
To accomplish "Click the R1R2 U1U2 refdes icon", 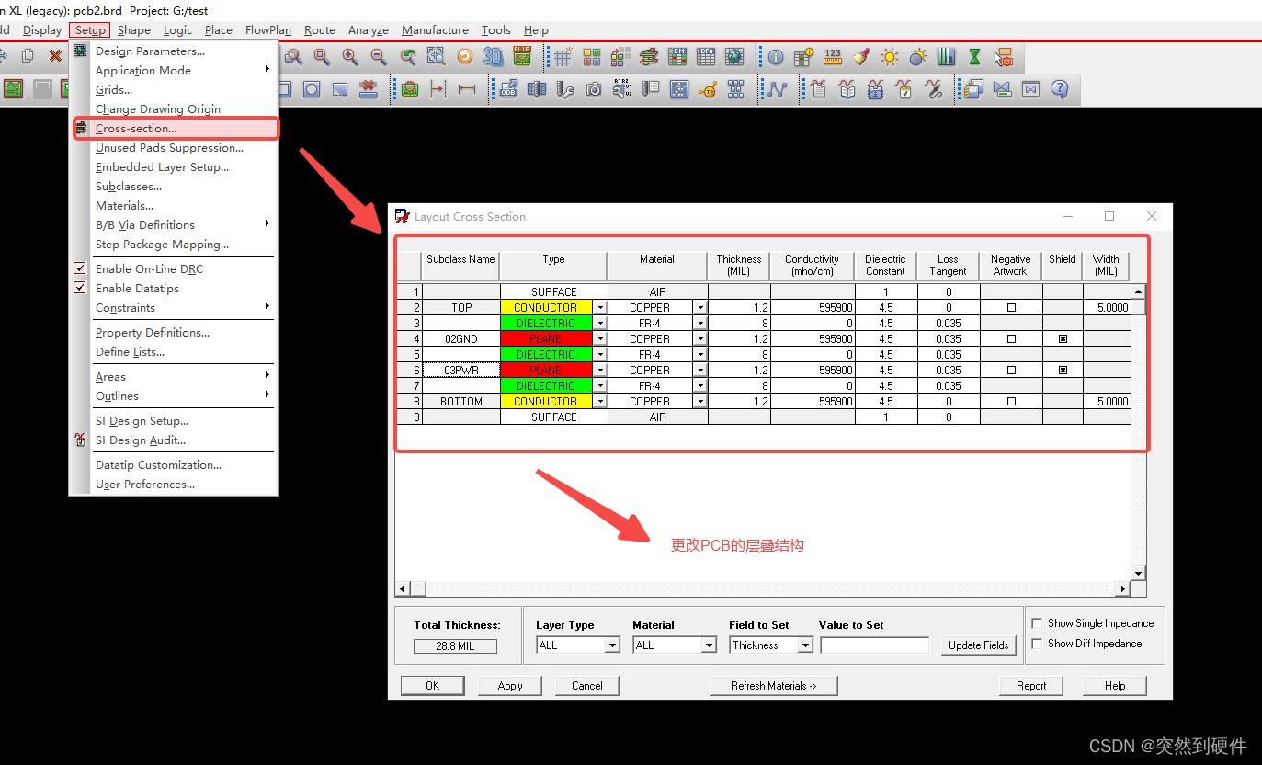I will tap(622, 88).
